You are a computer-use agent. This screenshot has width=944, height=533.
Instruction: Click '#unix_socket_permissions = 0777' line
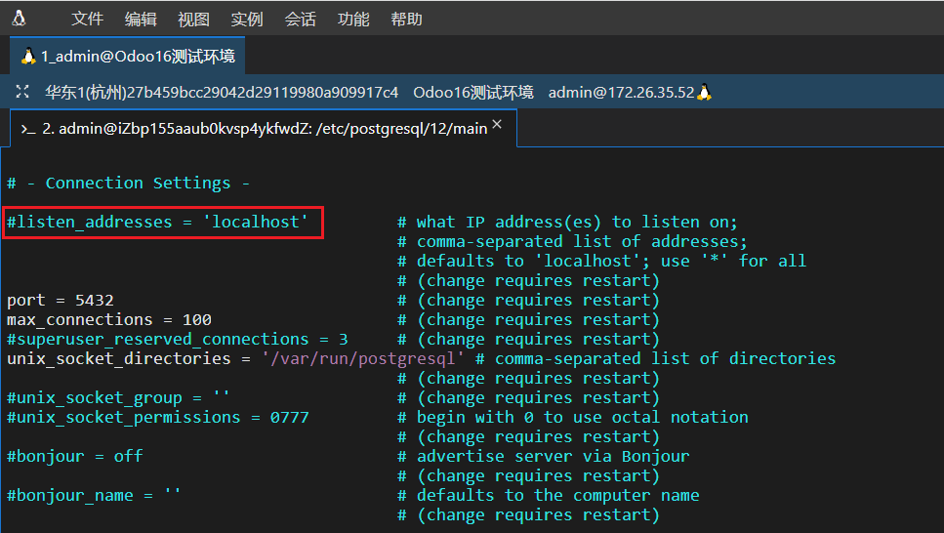click(158, 417)
